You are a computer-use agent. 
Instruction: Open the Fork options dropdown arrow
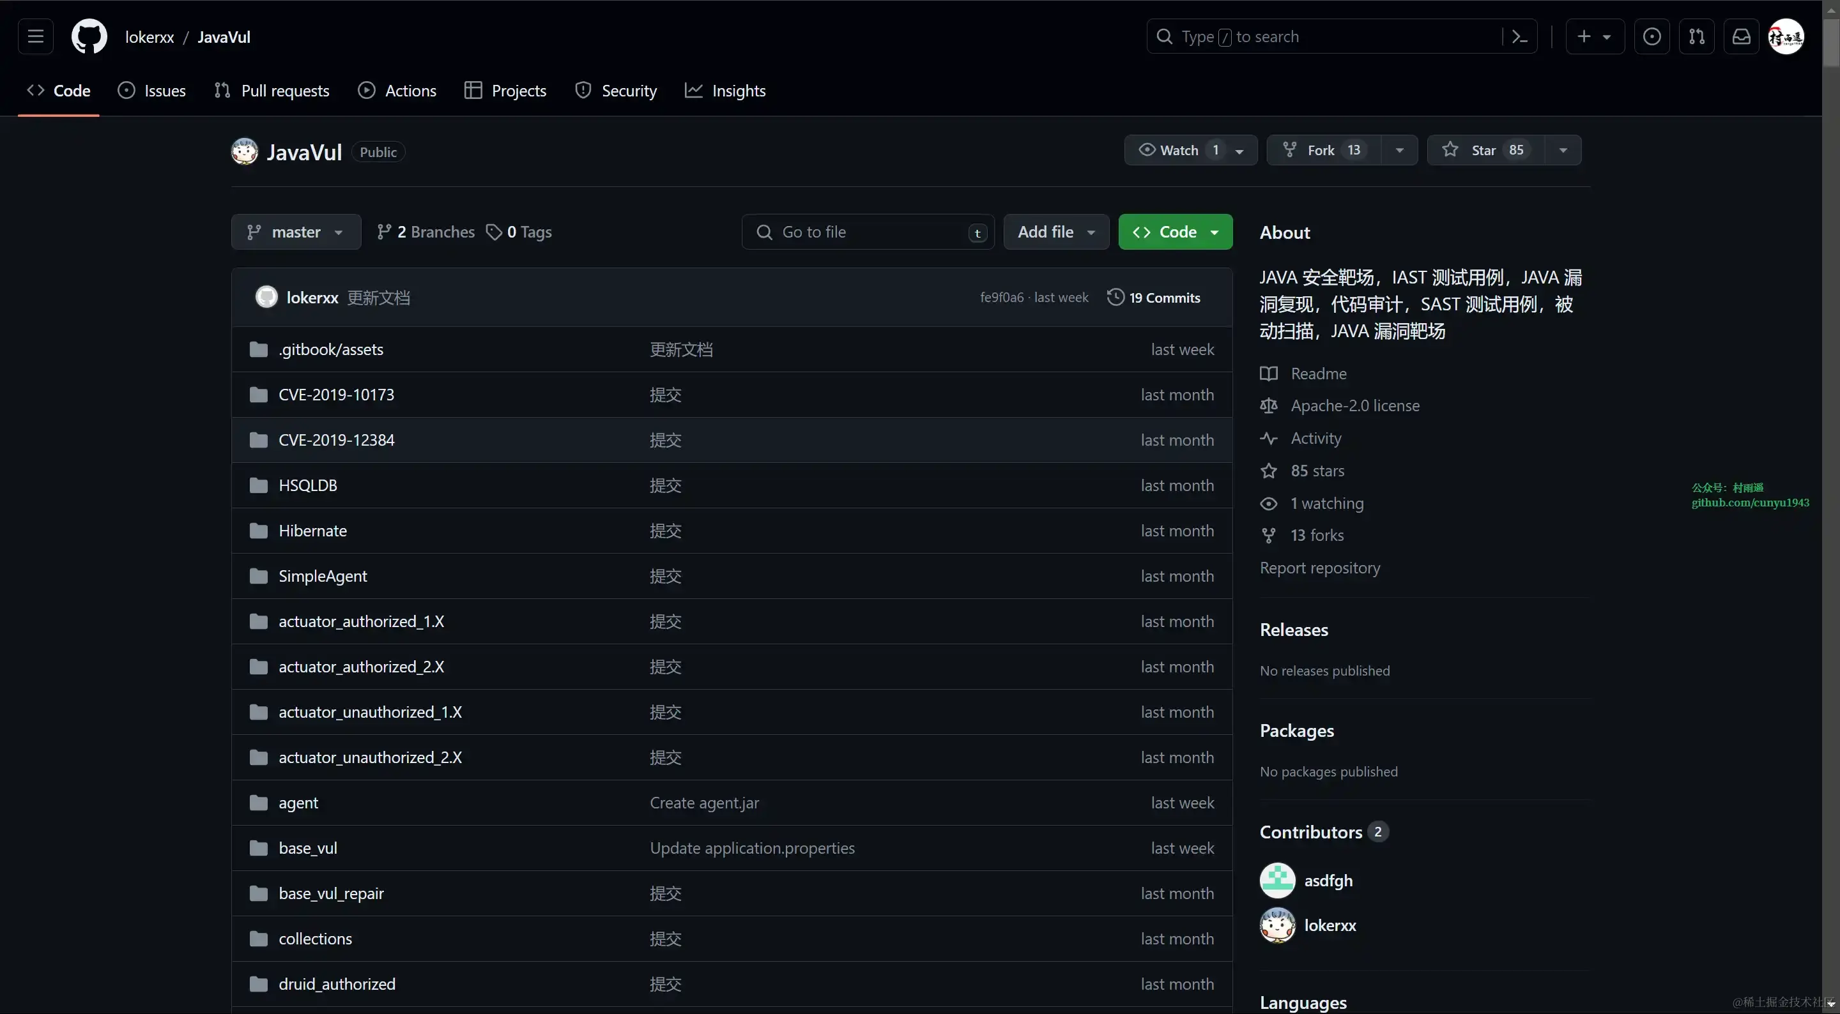pyautogui.click(x=1399, y=150)
